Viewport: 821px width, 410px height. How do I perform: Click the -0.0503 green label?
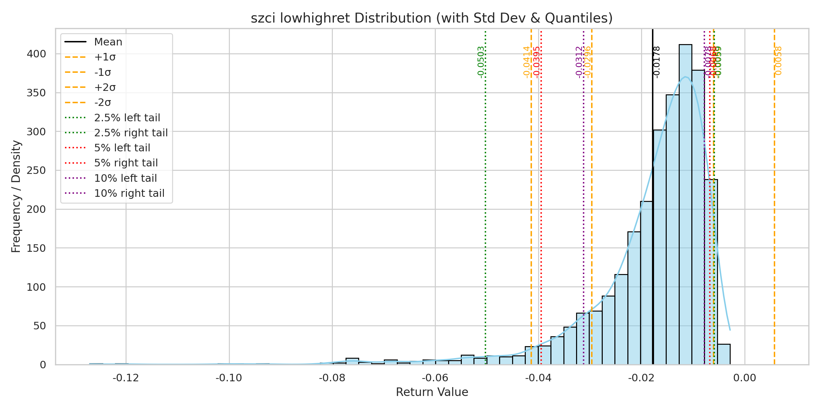(x=481, y=61)
